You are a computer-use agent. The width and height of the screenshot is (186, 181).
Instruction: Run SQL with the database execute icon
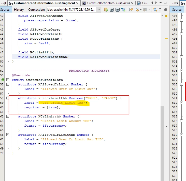click(x=106, y=10)
